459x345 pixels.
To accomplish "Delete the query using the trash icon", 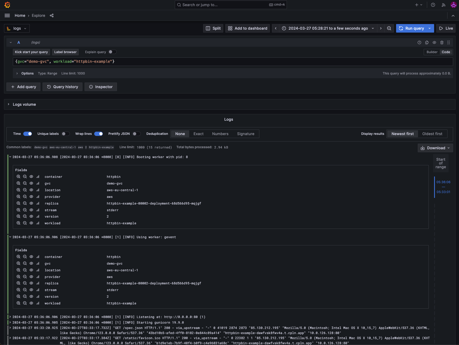I will pos(442,42).
